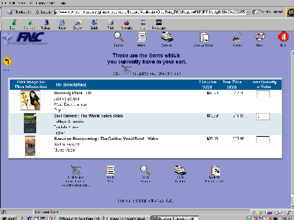Click shopping cart icon to update cart

(x=127, y=70)
